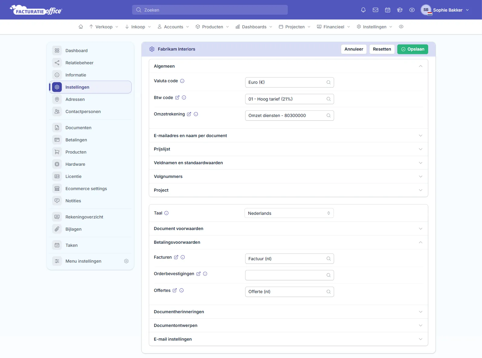Screen dimensions: 482x358
Task: Click search icon in Valuta code field
Action: pyautogui.click(x=328, y=82)
